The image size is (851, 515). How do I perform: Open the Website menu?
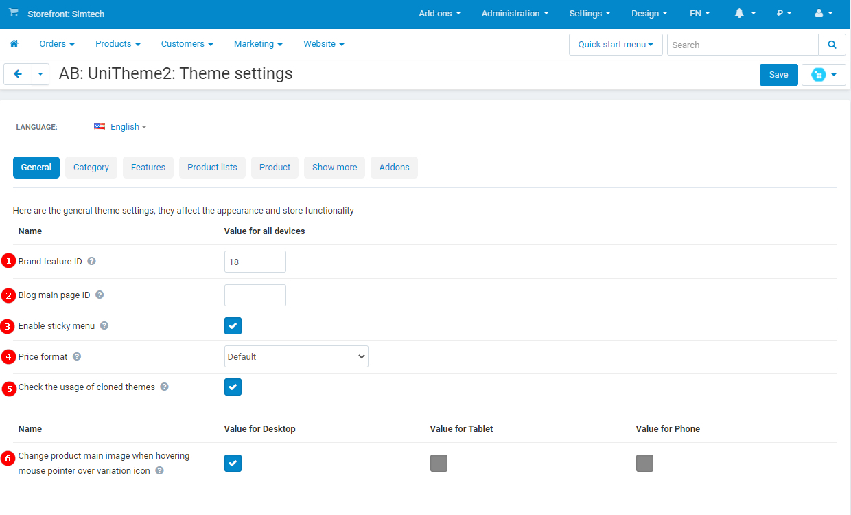pos(324,44)
